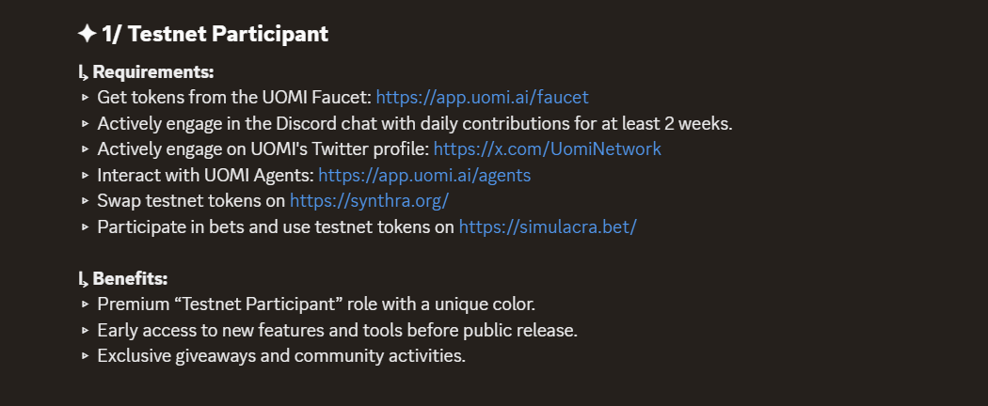Open the UOMI Faucet link
988x406 pixels.
pos(482,98)
